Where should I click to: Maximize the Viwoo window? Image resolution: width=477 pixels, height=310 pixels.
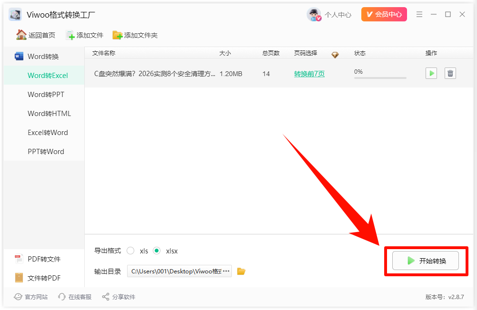448,14
